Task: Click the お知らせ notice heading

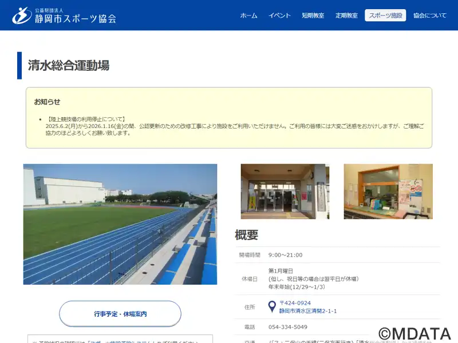Action: [x=47, y=102]
